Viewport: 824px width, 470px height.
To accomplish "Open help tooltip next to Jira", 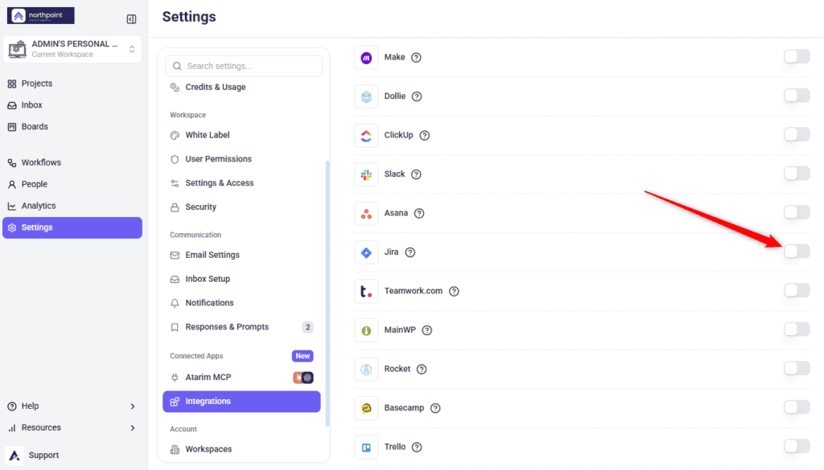I will pyautogui.click(x=410, y=252).
